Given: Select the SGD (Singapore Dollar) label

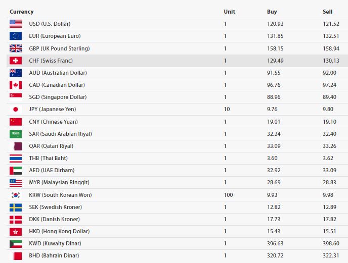Looking at the screenshot, I should 58,97.
